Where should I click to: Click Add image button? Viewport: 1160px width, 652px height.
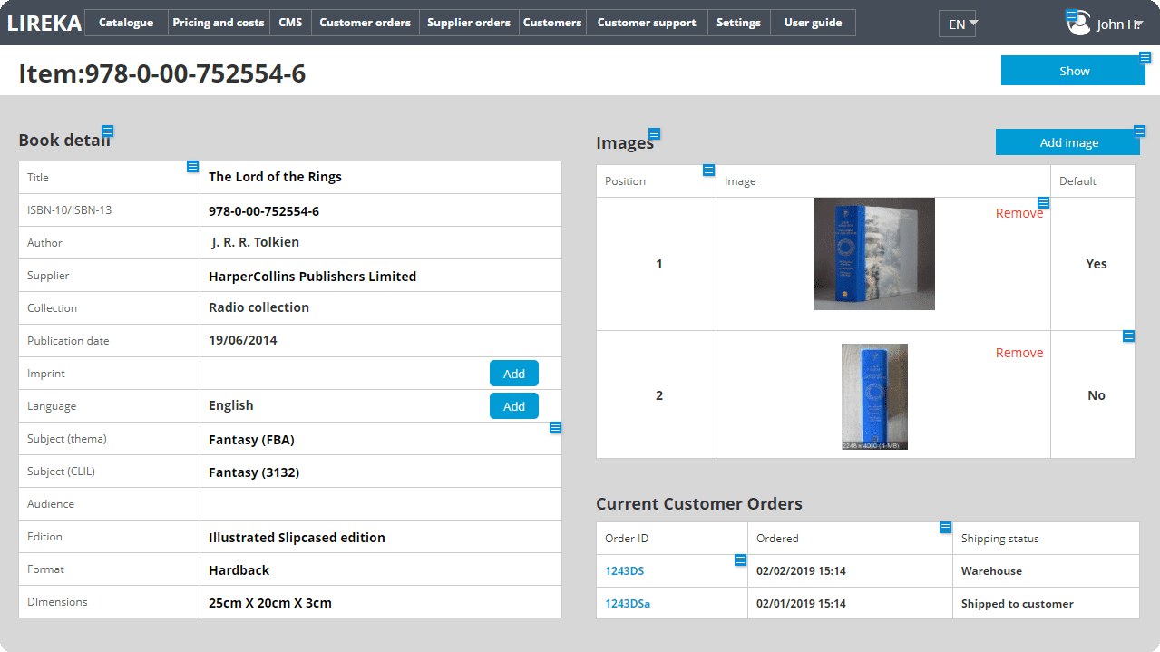click(1067, 142)
